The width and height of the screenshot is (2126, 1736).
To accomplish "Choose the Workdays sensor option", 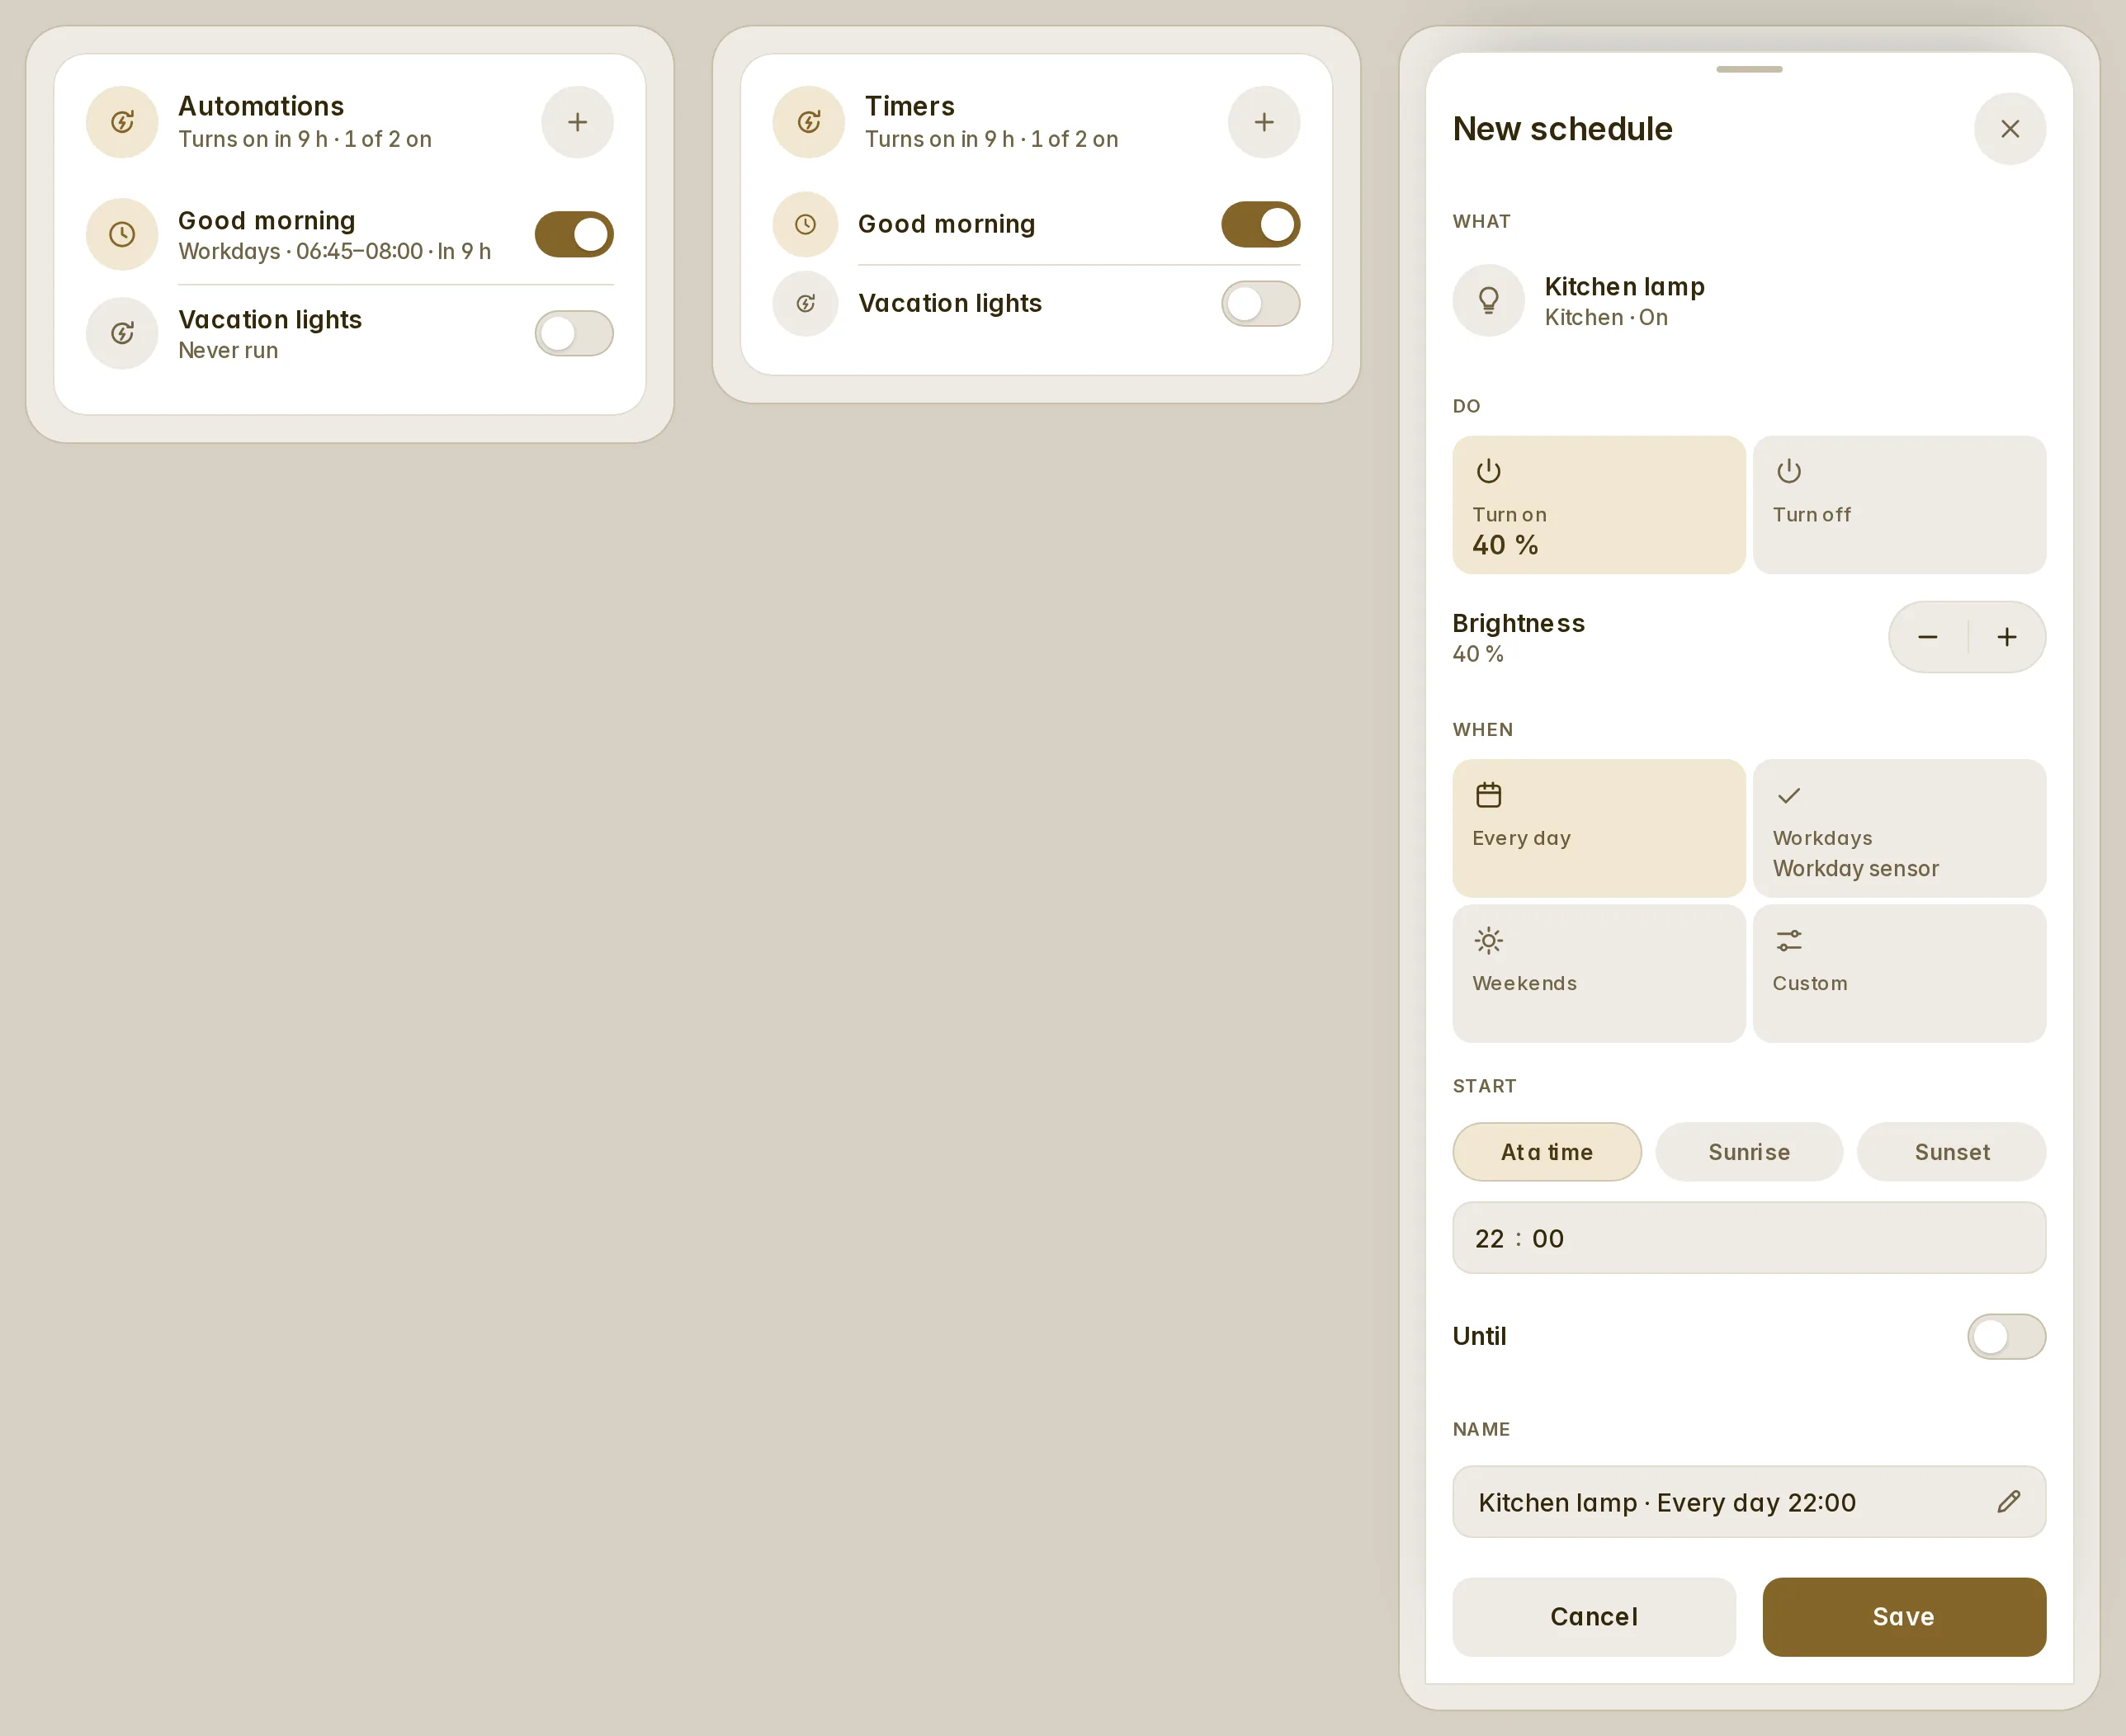I will 1899,828.
